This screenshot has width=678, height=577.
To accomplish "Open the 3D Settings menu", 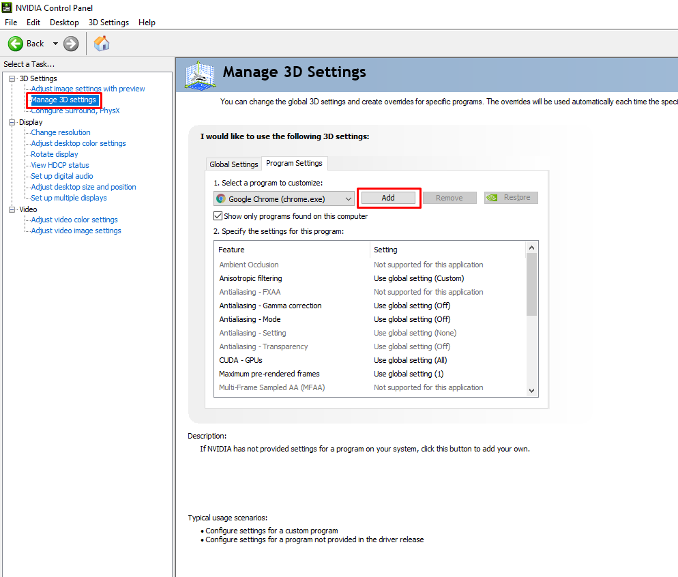I will point(108,23).
